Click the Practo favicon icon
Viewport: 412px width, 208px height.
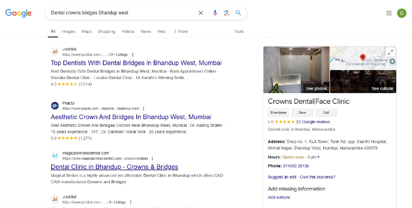click(x=55, y=106)
